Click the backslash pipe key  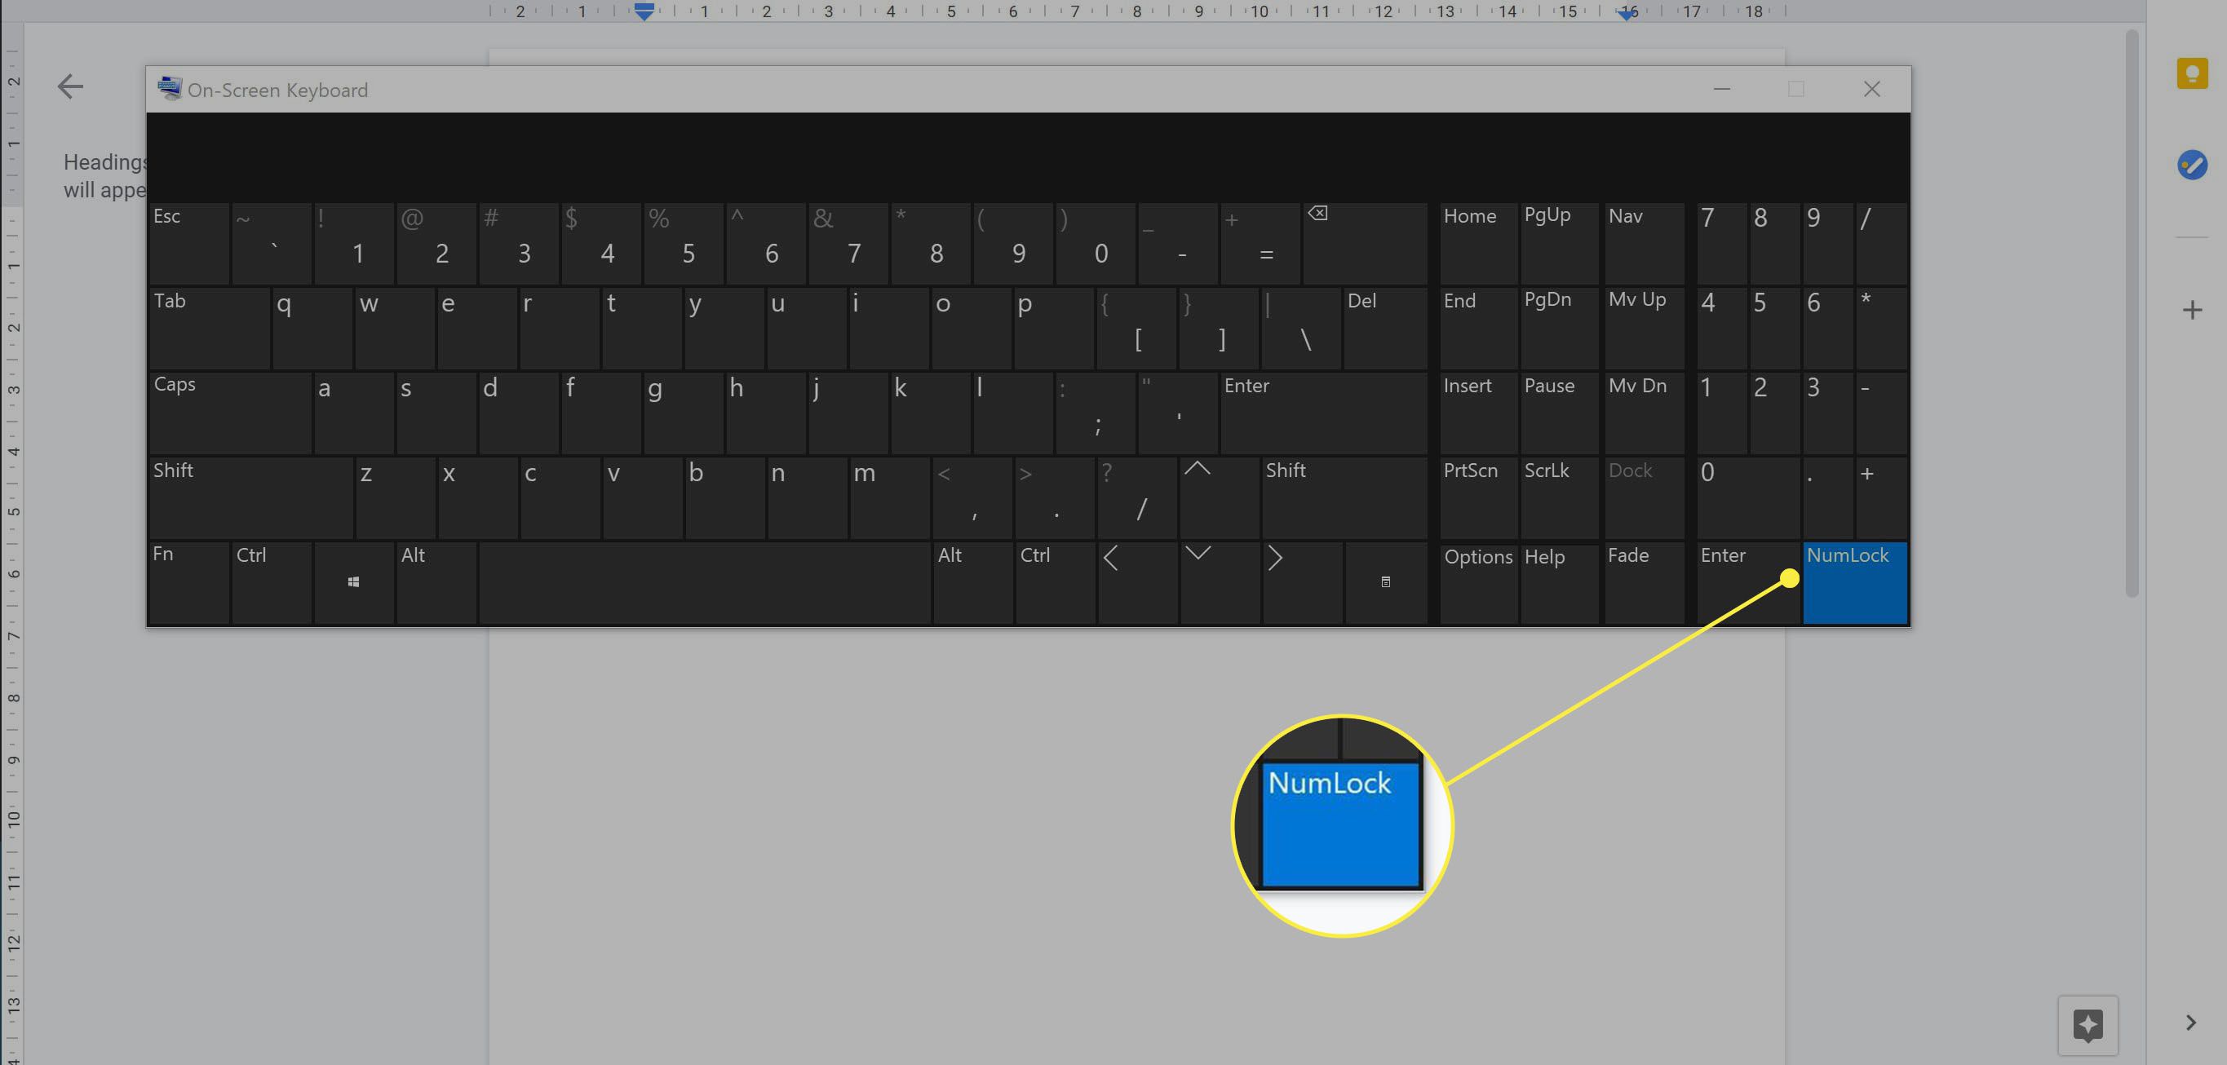click(1301, 329)
